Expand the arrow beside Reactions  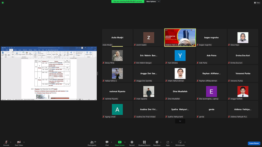point(161,142)
